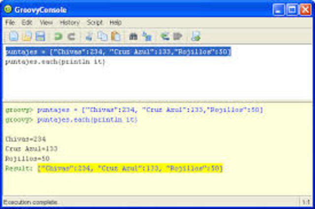Minimize the GroovyConsole window
The image size is (315, 209).
279,10
